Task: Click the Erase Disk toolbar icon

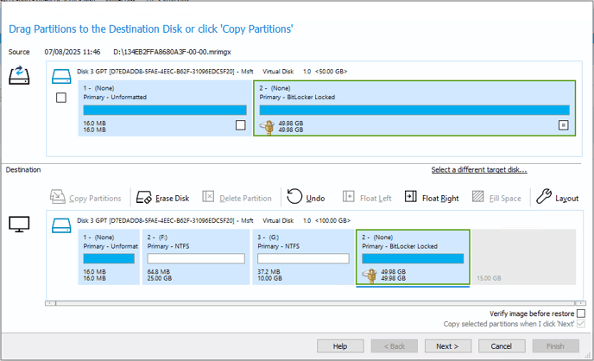Action: click(144, 198)
